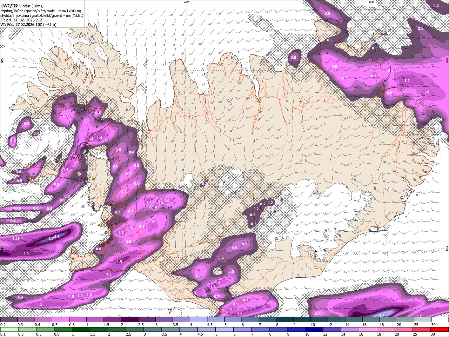The width and height of the screenshot is (449, 337).
Task: Click the '(+61 h)' forecast offset text
Action: (x=51, y=25)
